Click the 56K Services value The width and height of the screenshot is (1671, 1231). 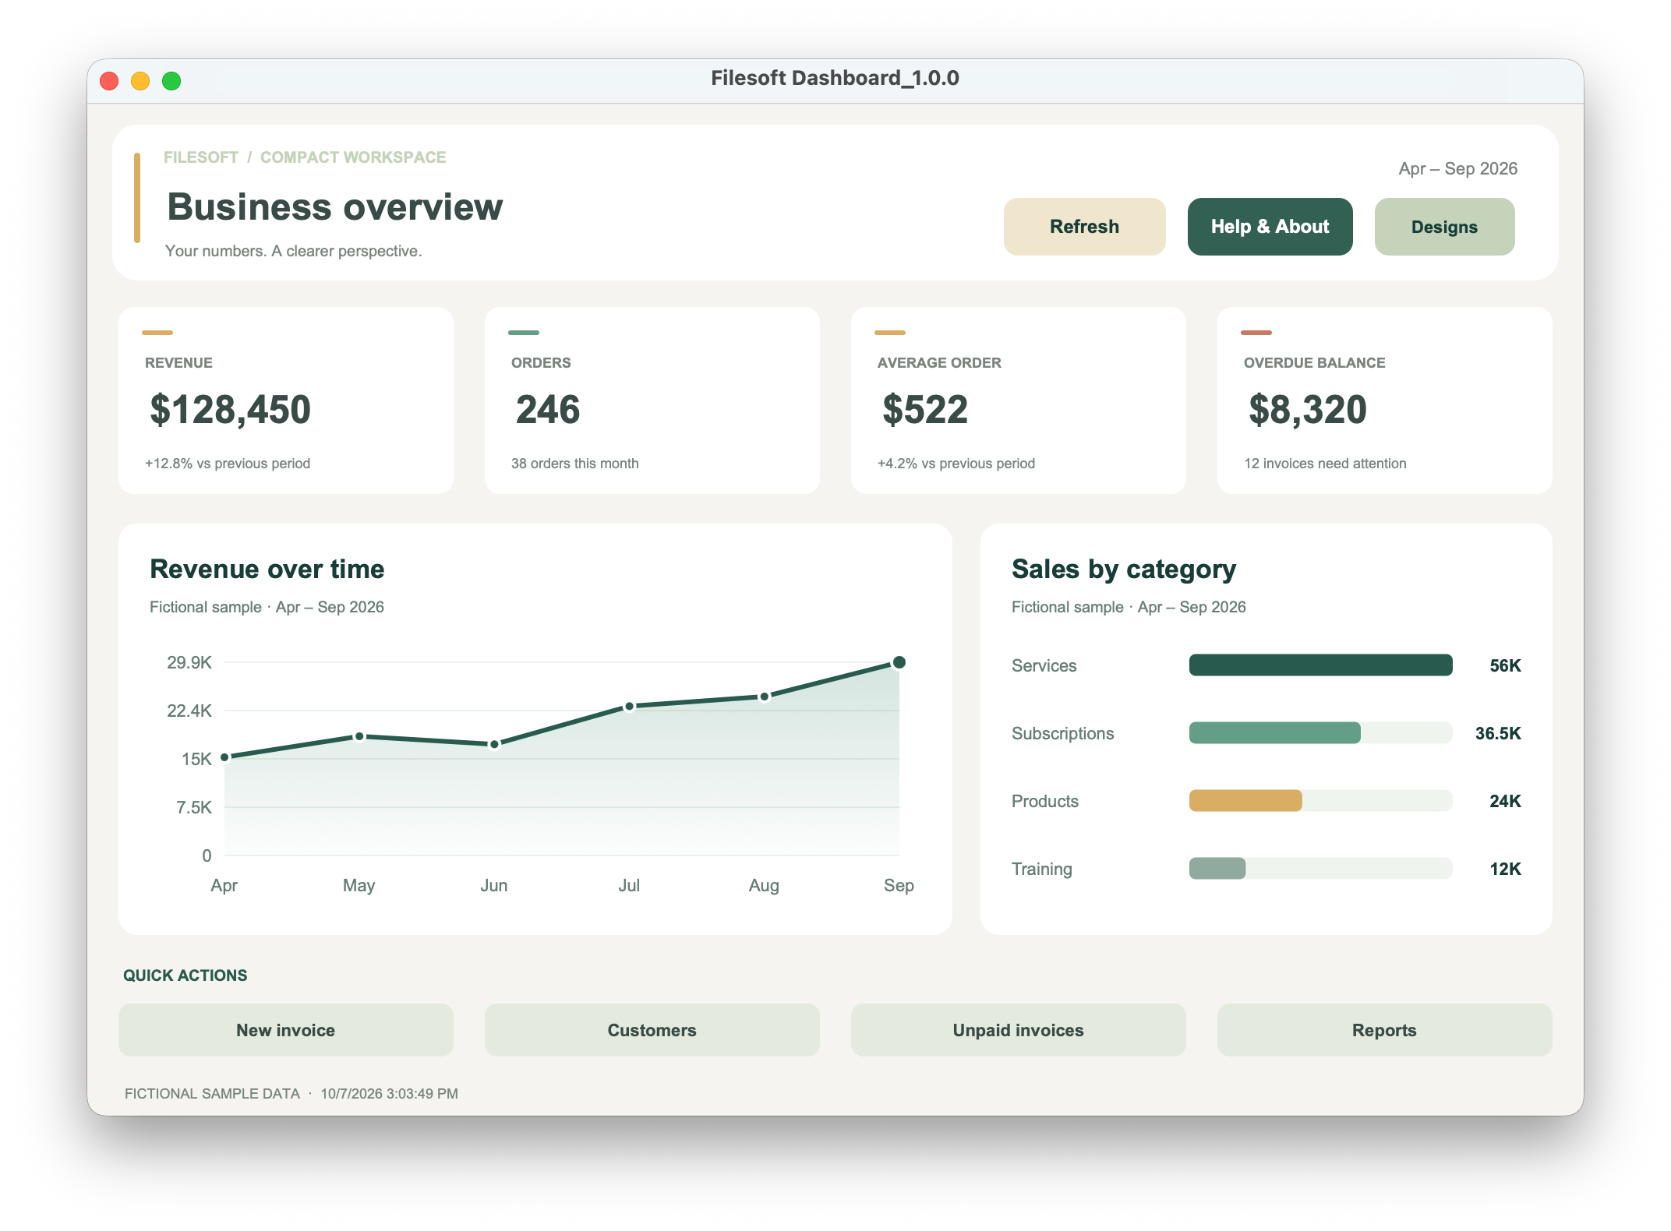[1505, 666]
